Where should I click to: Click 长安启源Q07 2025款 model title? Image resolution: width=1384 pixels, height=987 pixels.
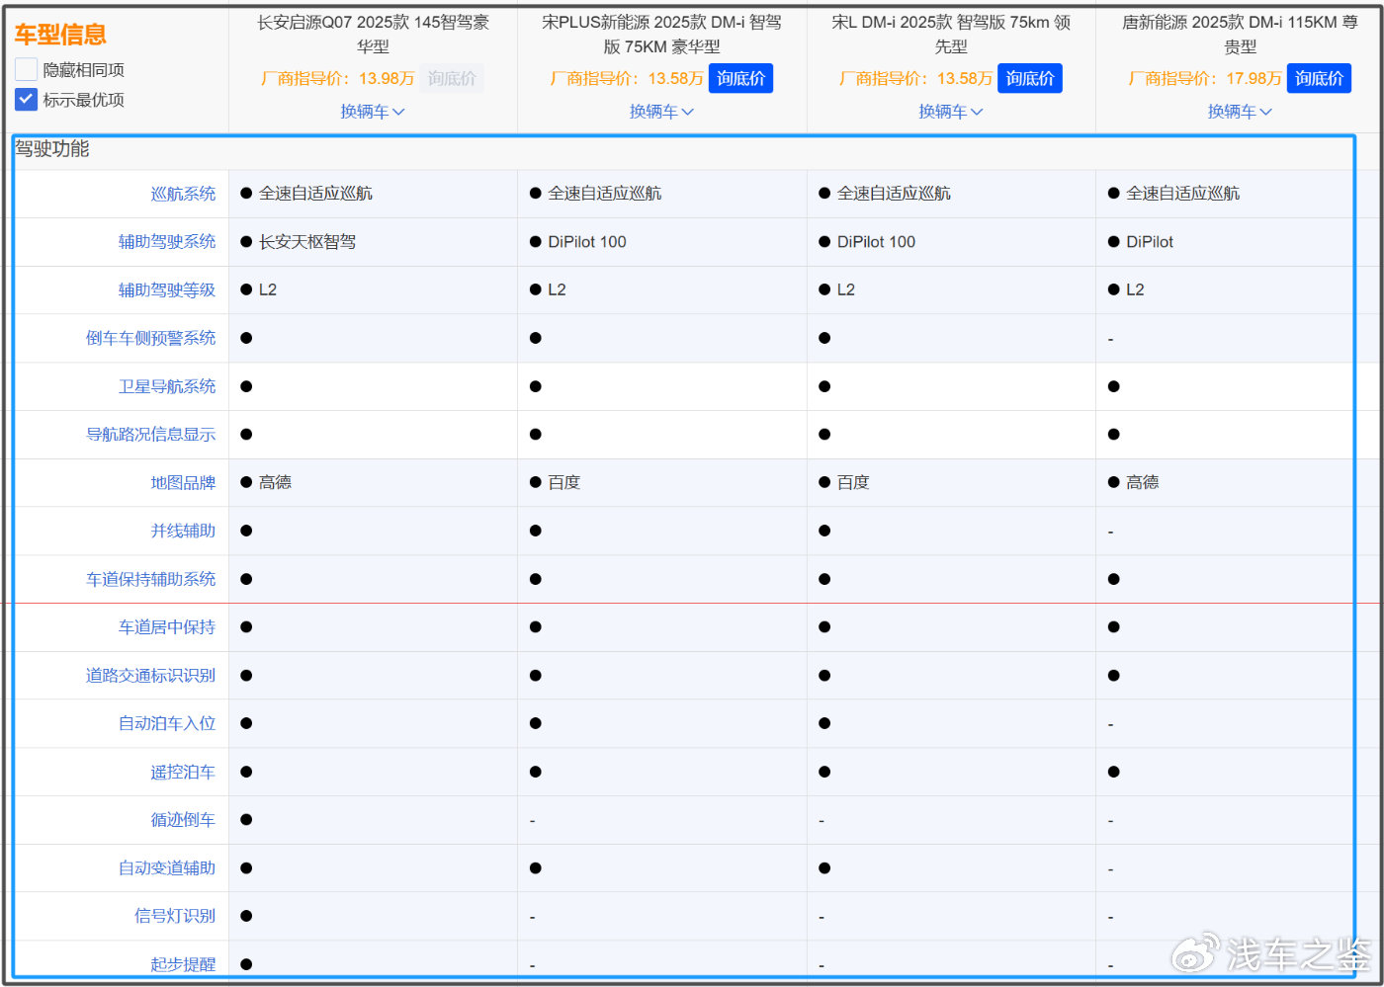(x=373, y=34)
